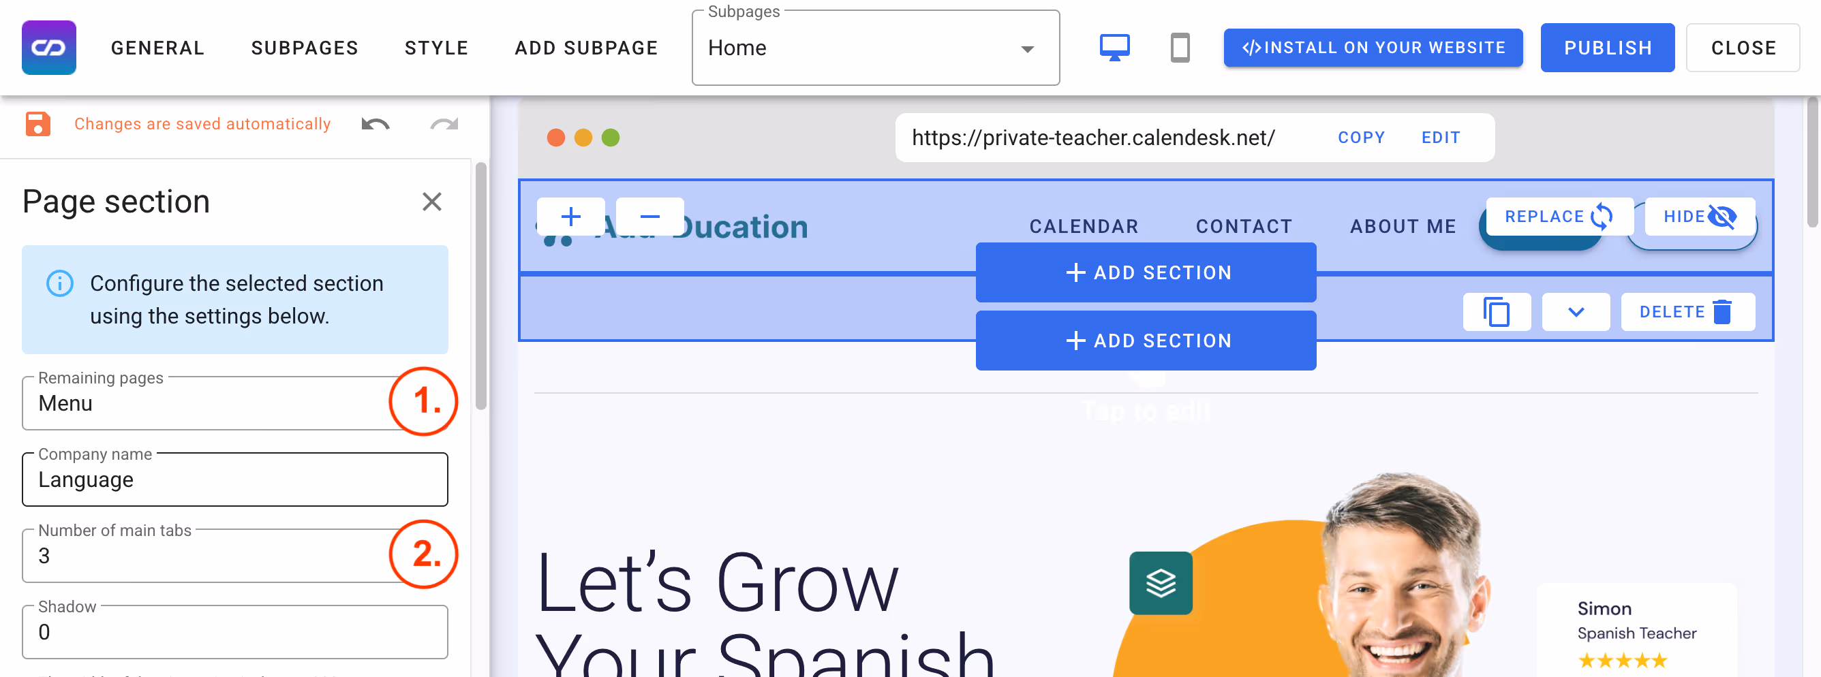Click the Calendesk logo icon
1821x677 pixels.
[49, 48]
